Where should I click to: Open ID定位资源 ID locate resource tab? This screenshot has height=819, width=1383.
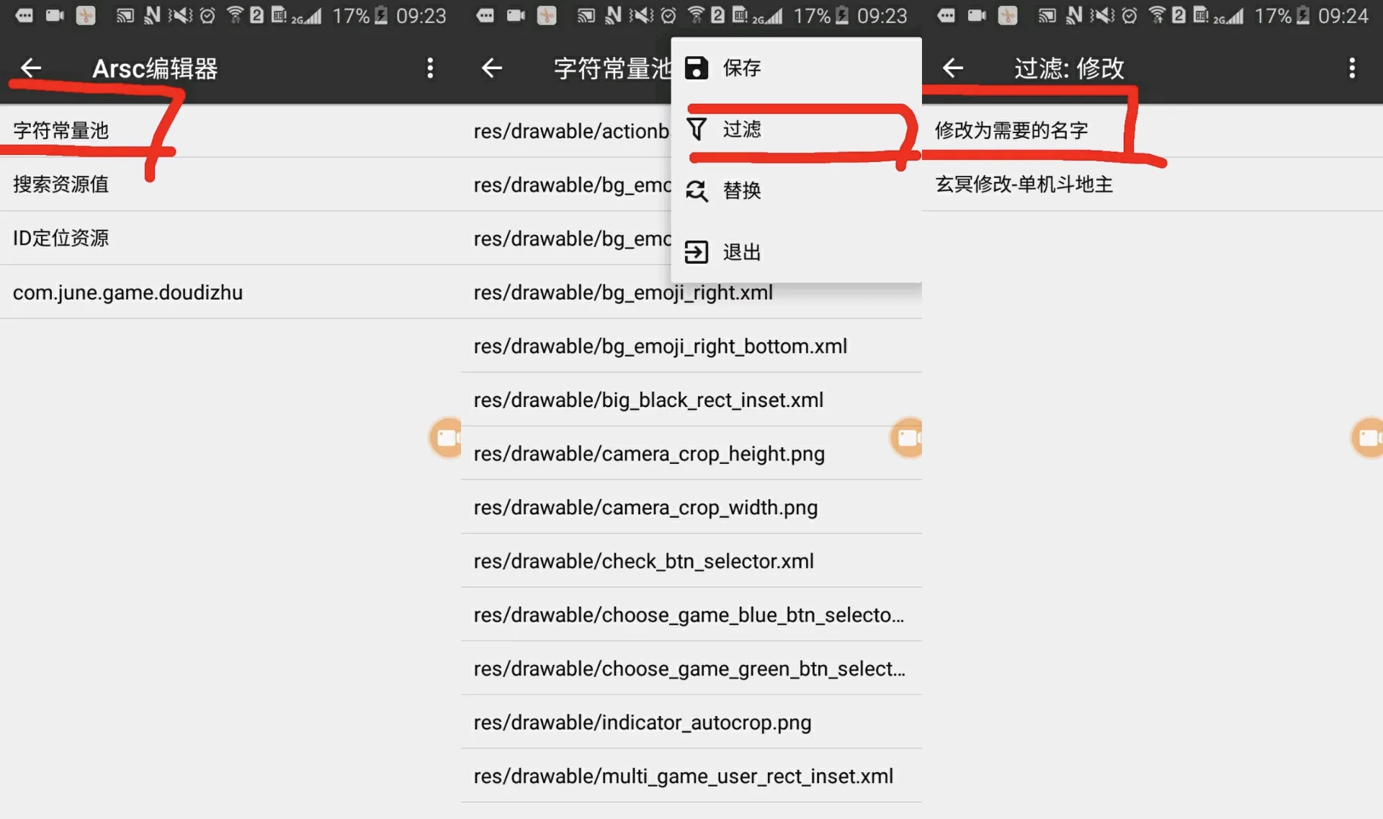61,237
